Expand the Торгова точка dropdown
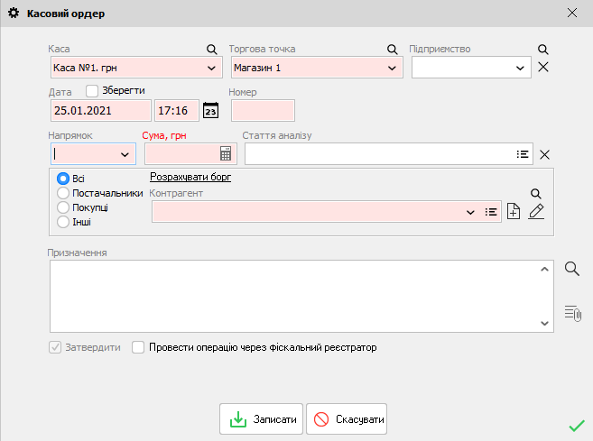Screen dimensions: 593x441 coord(393,67)
